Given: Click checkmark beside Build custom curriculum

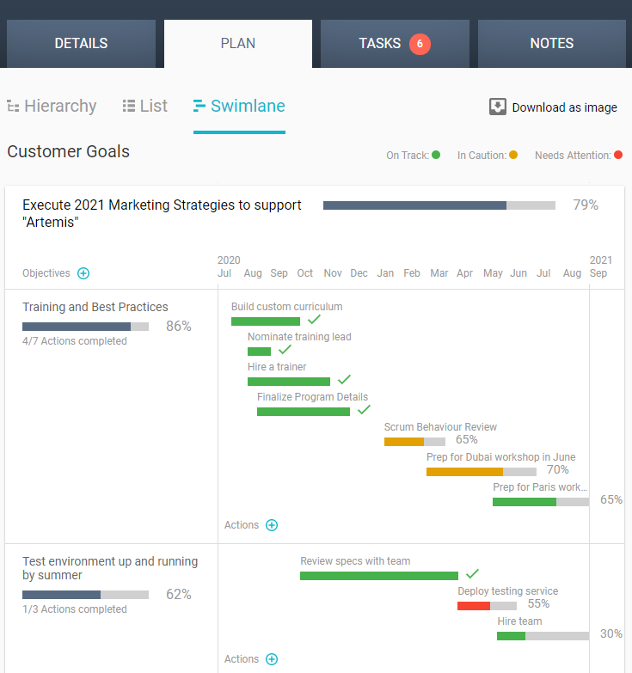Looking at the screenshot, I should (x=314, y=320).
